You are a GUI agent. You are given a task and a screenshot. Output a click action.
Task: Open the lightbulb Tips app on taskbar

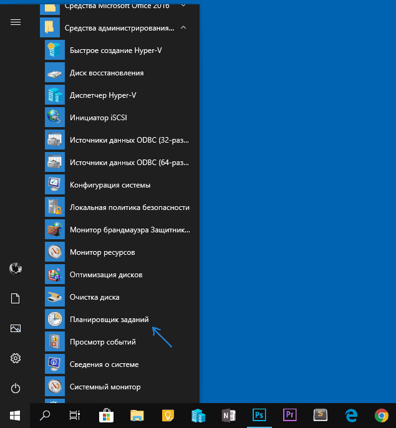point(168,416)
